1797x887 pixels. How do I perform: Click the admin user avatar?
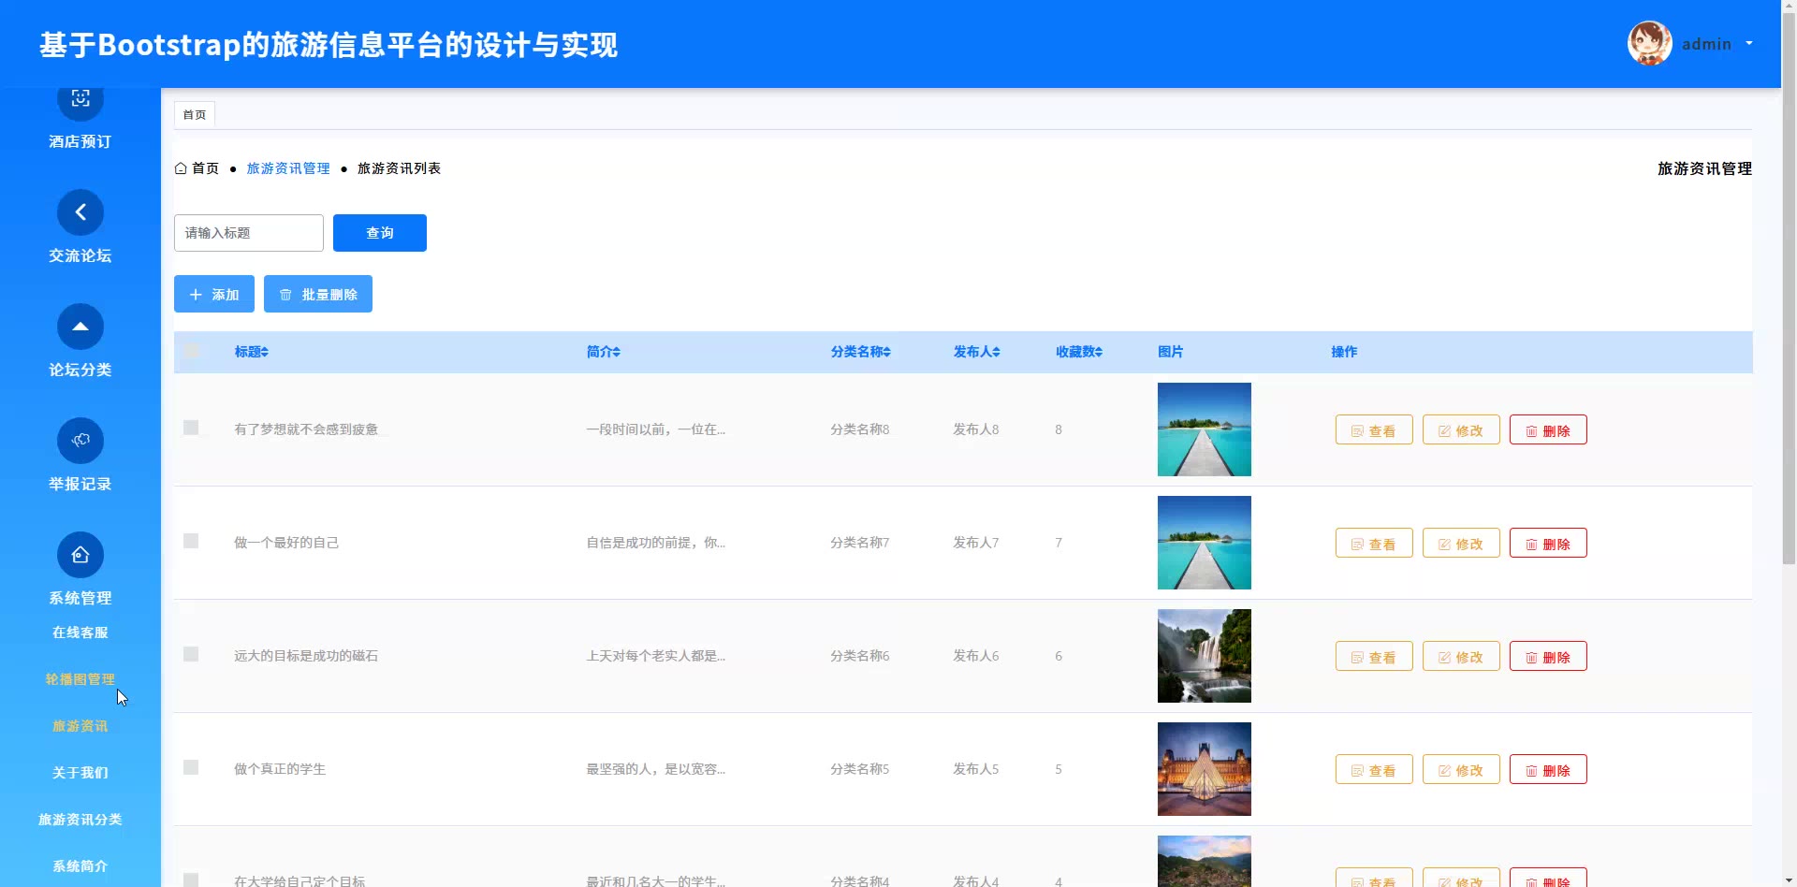pyautogui.click(x=1649, y=43)
